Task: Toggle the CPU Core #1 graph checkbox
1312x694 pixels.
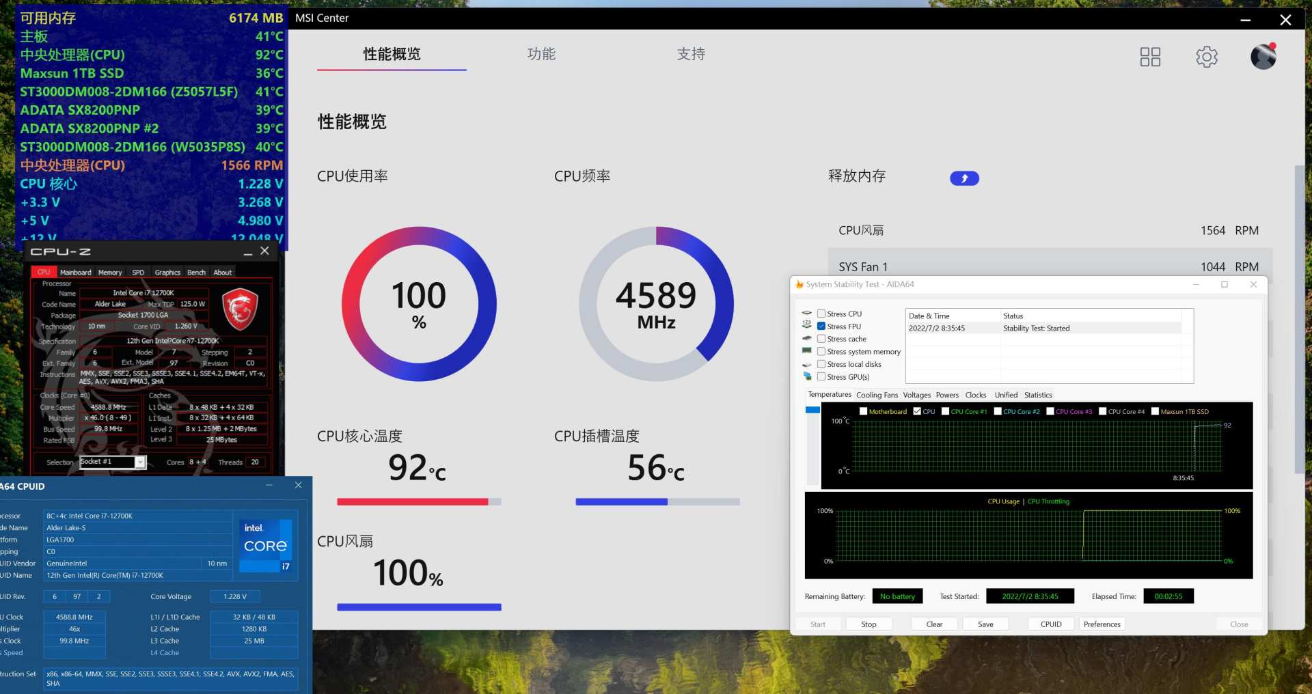Action: (x=945, y=411)
